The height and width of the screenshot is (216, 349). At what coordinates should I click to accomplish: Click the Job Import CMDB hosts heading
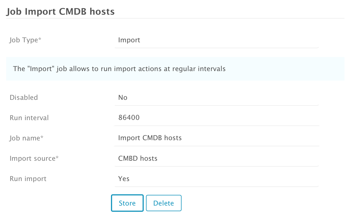point(60,12)
